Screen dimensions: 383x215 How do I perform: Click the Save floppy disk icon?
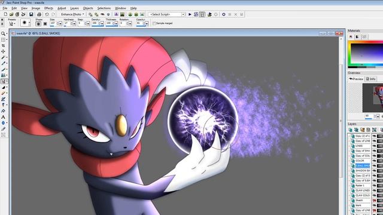tap(31, 14)
